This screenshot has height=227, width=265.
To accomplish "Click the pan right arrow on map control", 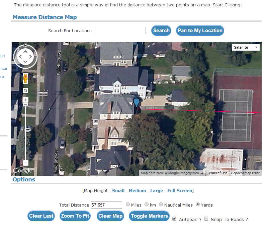I will pos(30,57).
